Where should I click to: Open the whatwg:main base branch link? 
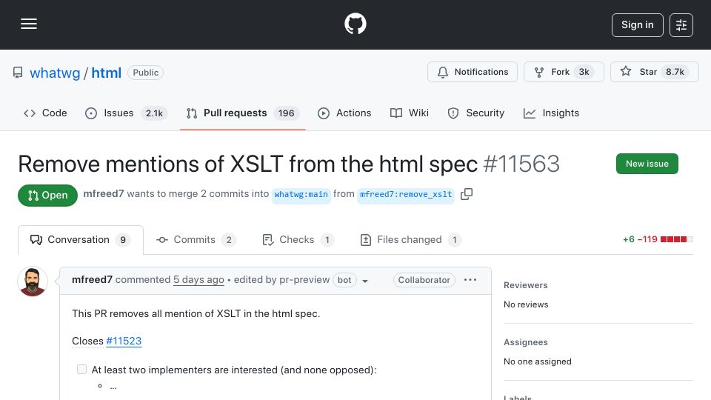tap(301, 195)
